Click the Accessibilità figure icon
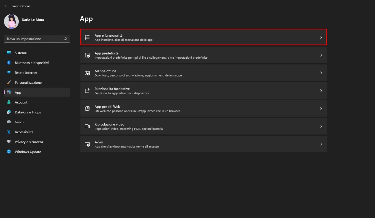This screenshot has width=375, height=218. click(9, 132)
